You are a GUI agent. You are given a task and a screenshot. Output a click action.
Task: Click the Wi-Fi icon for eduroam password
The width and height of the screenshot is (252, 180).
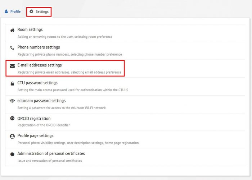click(x=12, y=101)
